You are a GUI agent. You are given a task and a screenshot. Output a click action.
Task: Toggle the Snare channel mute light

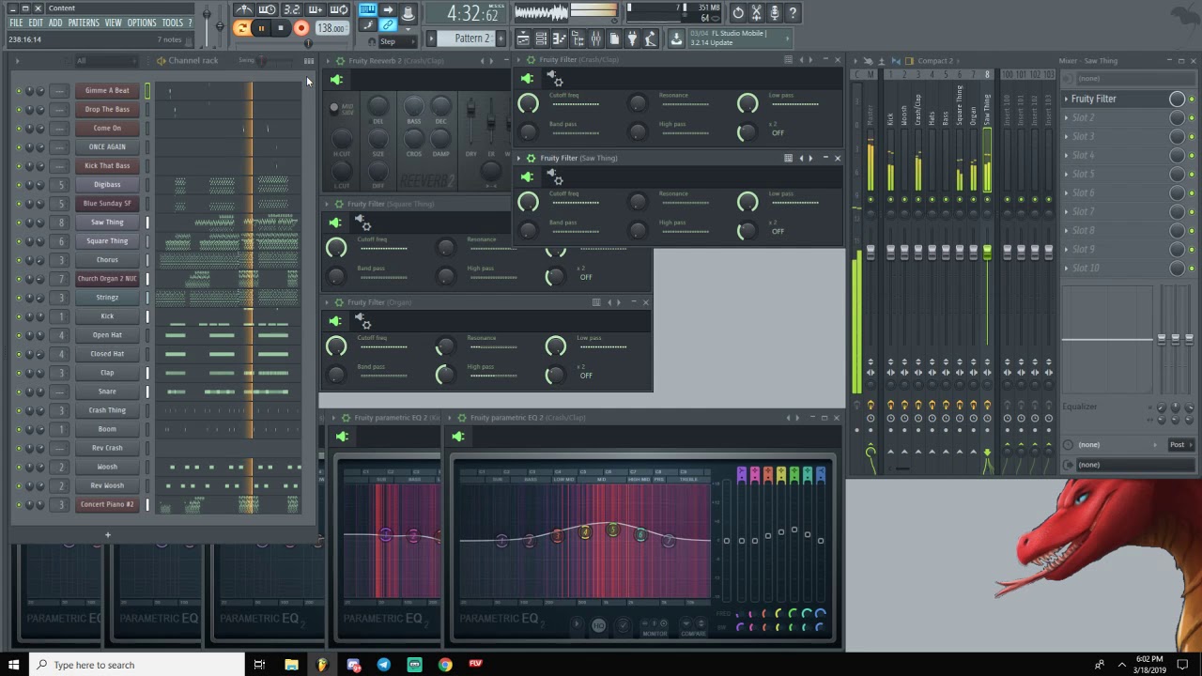coord(18,392)
